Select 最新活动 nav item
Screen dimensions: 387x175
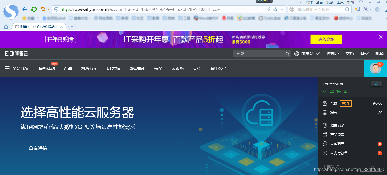tap(47, 68)
